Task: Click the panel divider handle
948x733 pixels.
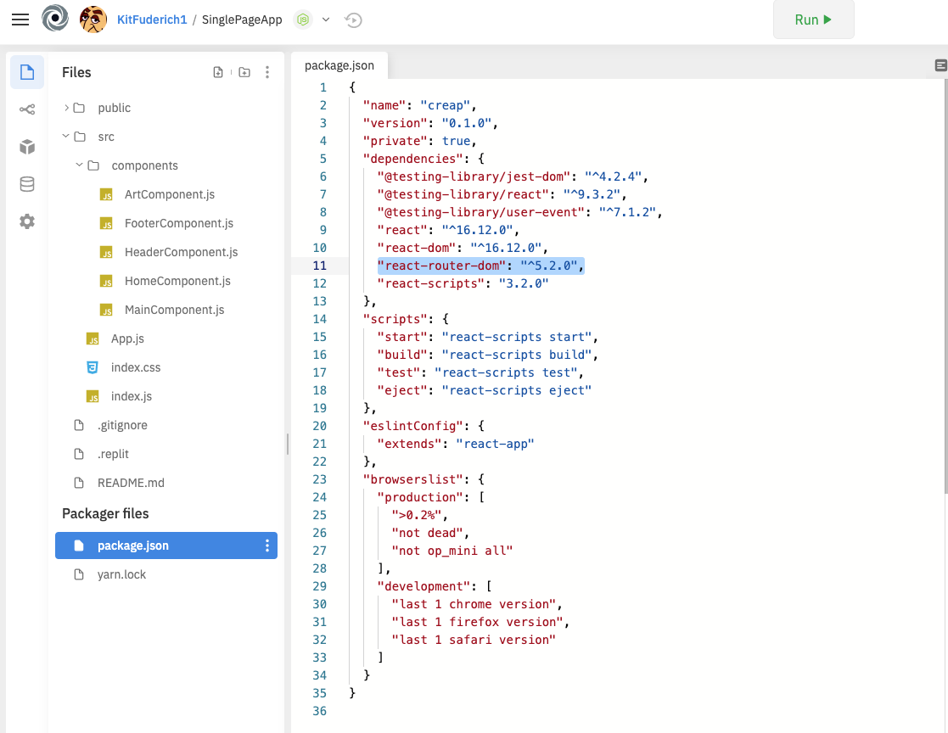Action: [287, 444]
